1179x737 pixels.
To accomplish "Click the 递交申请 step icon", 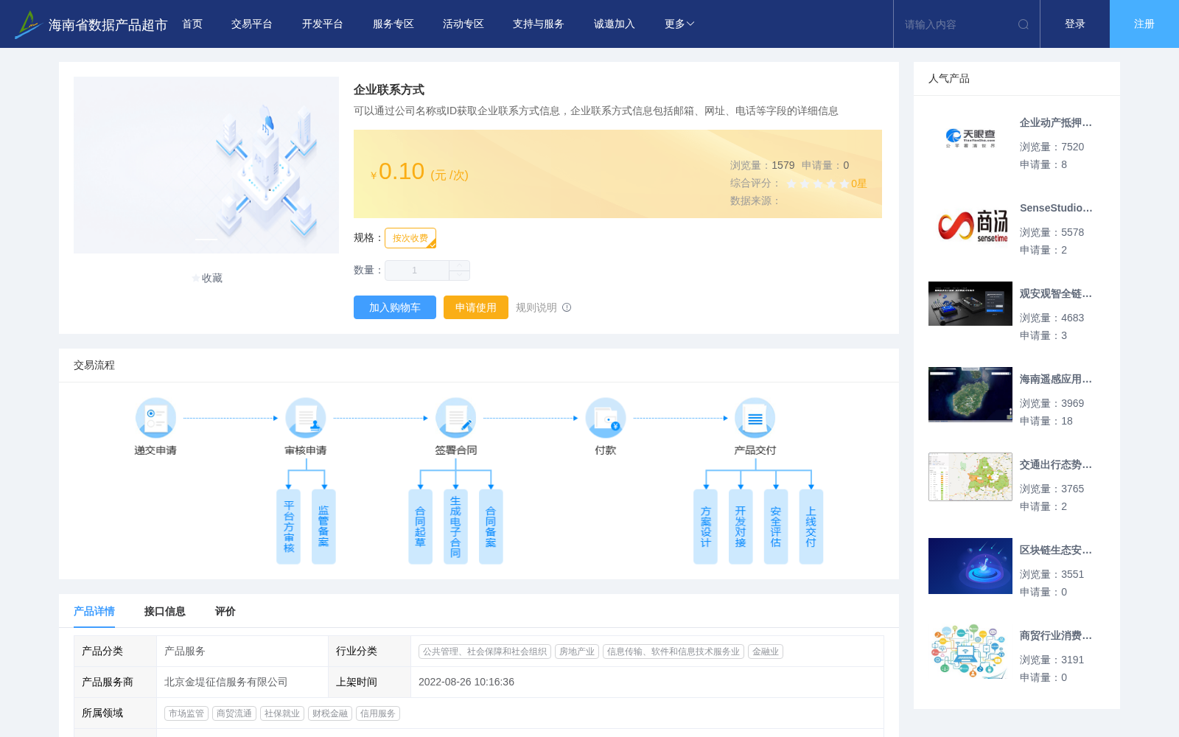I will coord(155,418).
